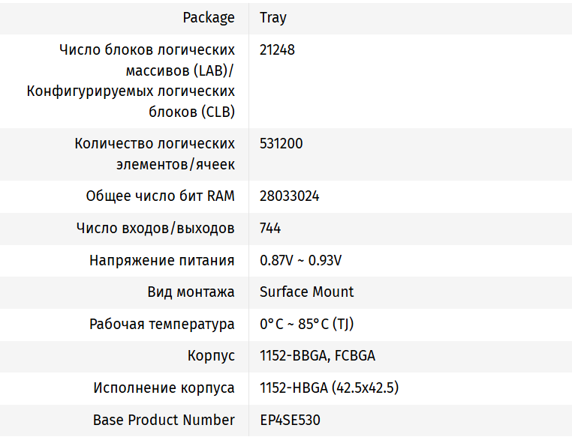Click the "Вид монтажа" label
Image resolution: width=572 pixels, height=446 pixels.
pos(191,292)
